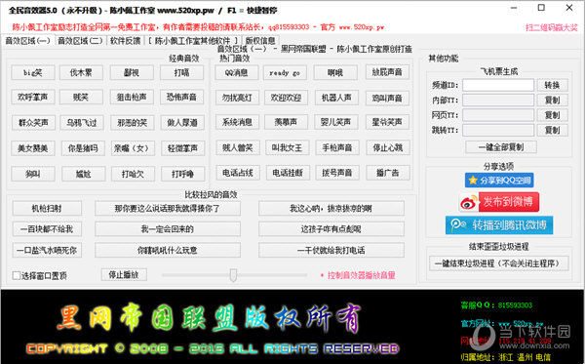Play the 欢呼掌声 sound effect
Viewport: 585px width, 364px height.
pos(33,97)
